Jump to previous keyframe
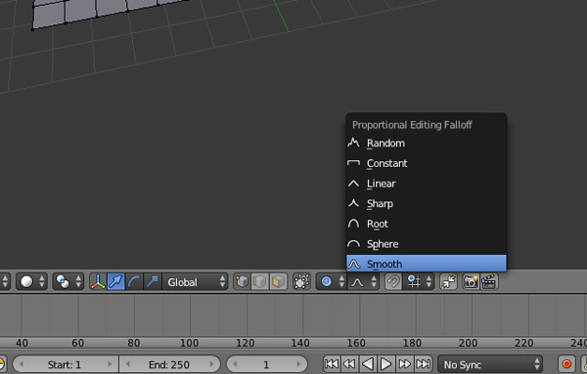The height and width of the screenshot is (374, 587). coord(349,364)
